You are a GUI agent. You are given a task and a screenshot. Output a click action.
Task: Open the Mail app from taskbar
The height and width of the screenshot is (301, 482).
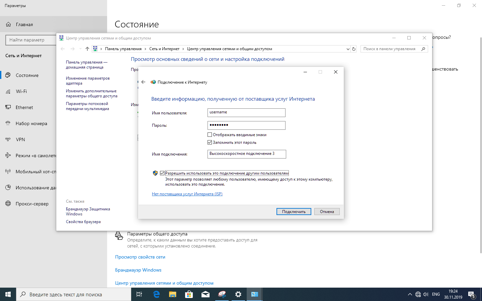[x=205, y=294]
